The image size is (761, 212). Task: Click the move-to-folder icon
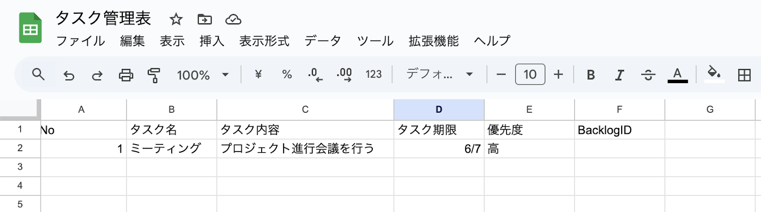click(205, 19)
